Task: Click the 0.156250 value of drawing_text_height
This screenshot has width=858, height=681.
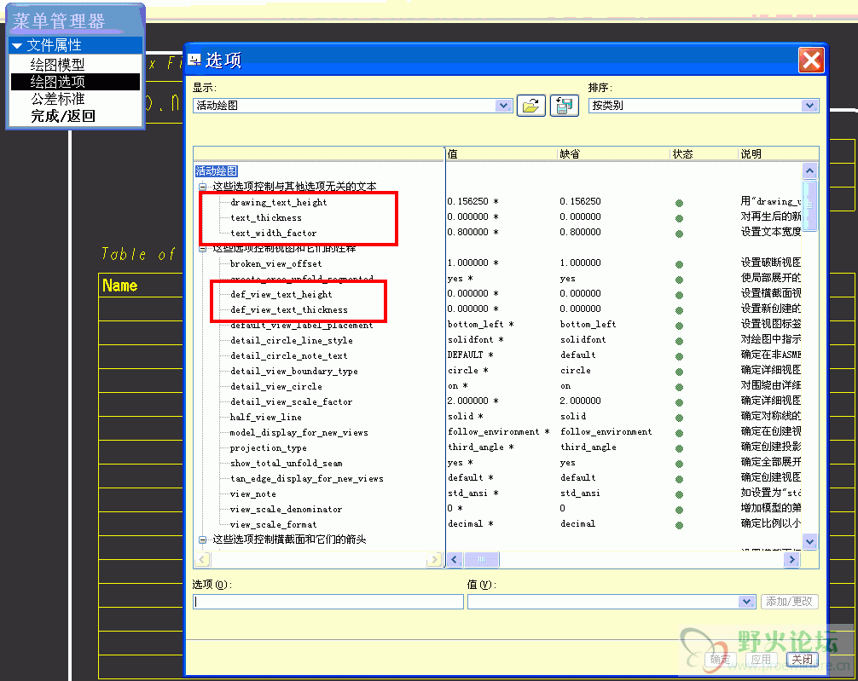Action: click(472, 201)
